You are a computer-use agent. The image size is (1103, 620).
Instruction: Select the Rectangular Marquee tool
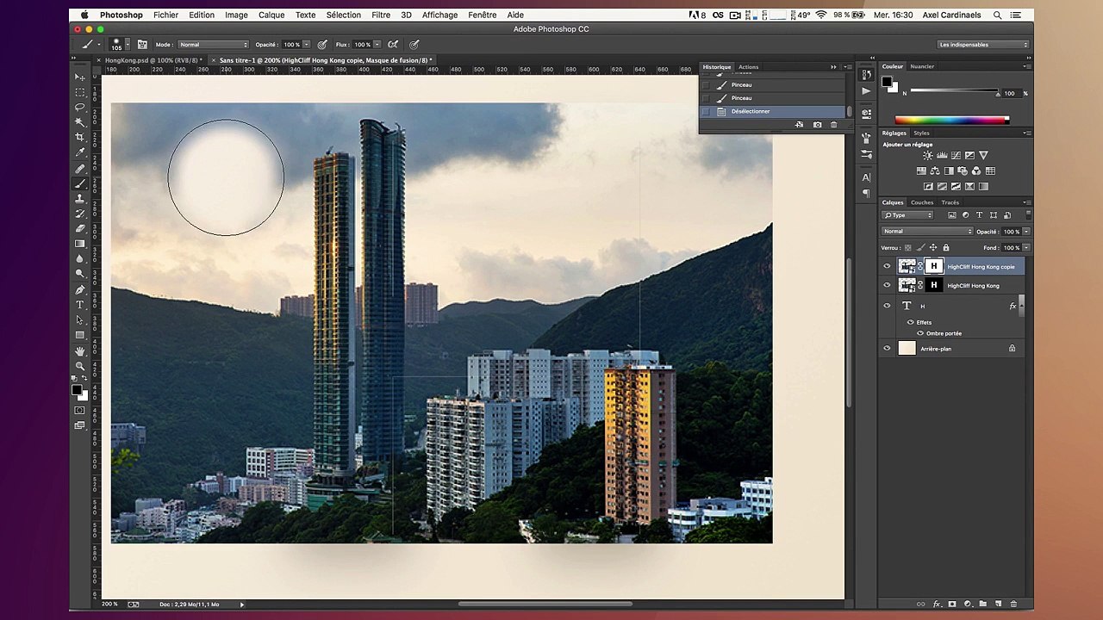[80, 91]
